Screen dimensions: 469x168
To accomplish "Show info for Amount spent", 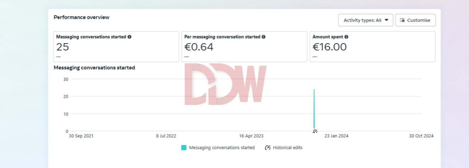I will (x=346, y=37).
